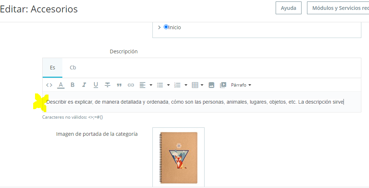369x188 pixels.
Task: Open numbered list style dropdown arrow
Action: (186, 85)
